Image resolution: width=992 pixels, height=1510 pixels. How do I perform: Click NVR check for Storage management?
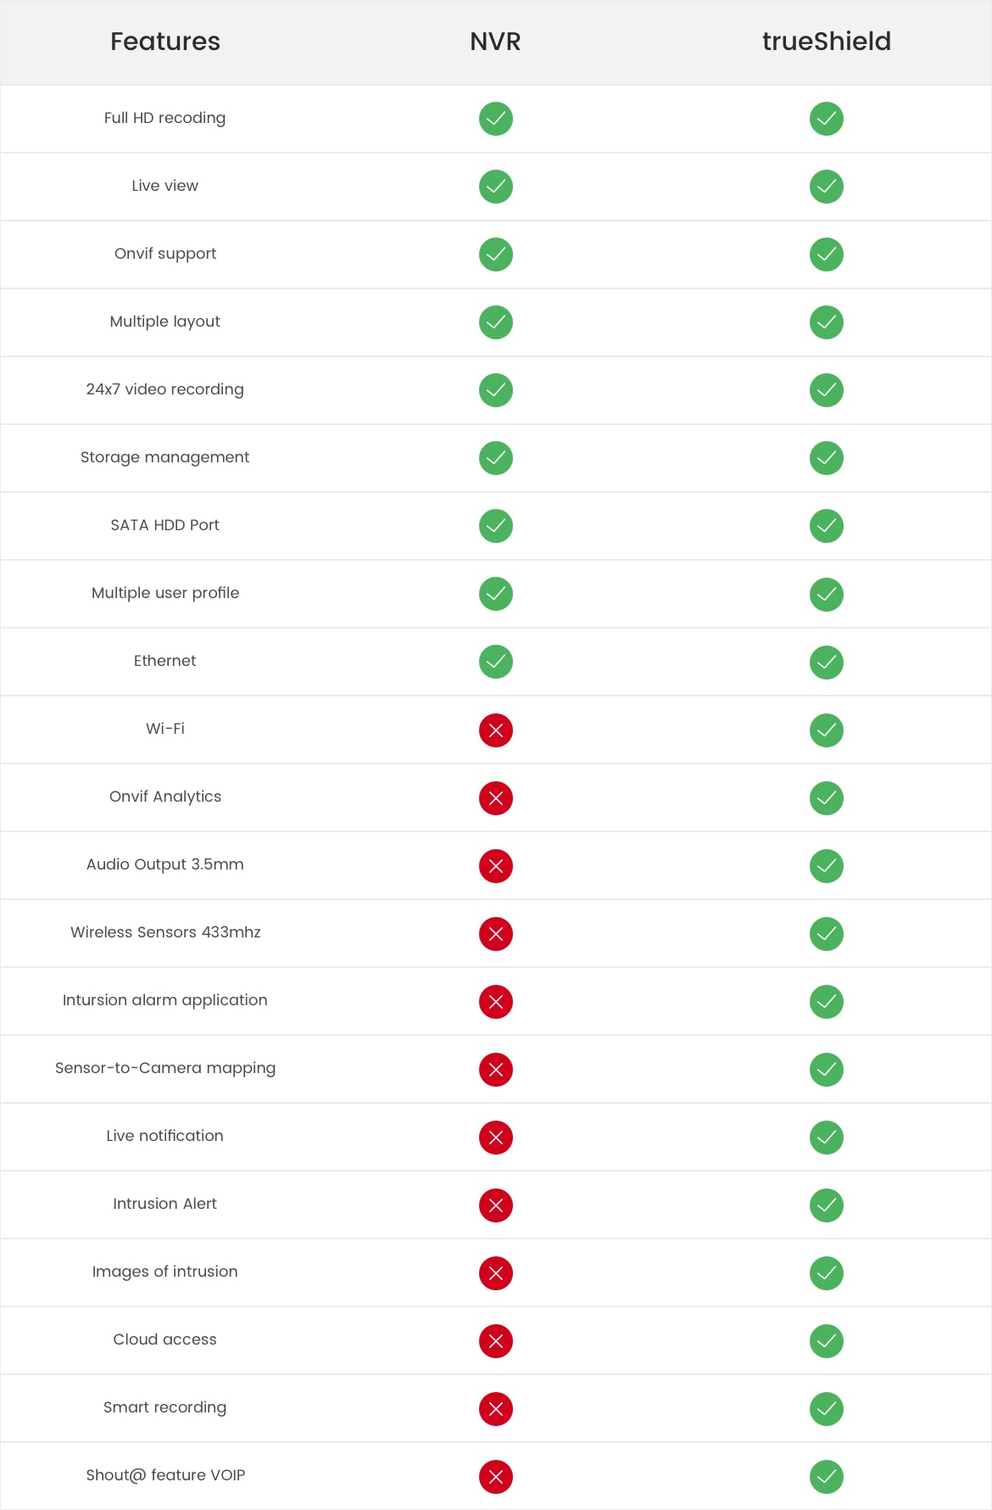pyautogui.click(x=496, y=458)
